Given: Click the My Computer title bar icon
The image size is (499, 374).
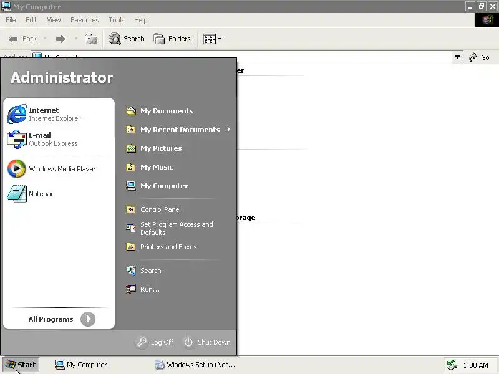Looking at the screenshot, I should click(x=6, y=6).
